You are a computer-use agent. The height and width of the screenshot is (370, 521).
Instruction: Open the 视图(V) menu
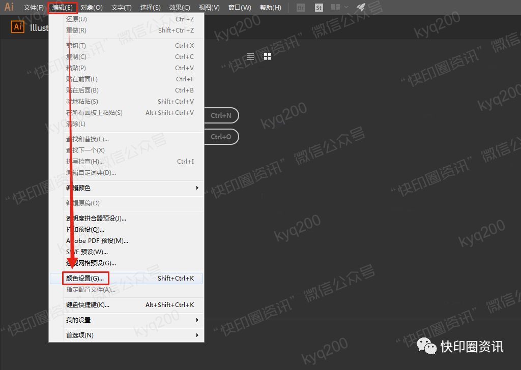point(209,7)
